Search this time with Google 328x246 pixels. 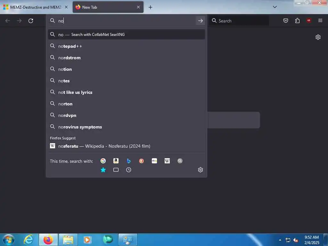103,161
